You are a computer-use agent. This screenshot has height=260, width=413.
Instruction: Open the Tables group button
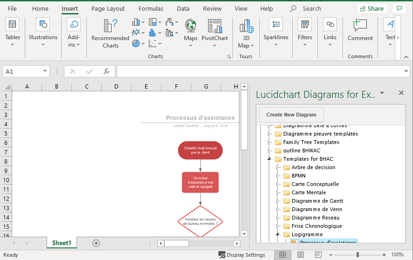click(13, 33)
